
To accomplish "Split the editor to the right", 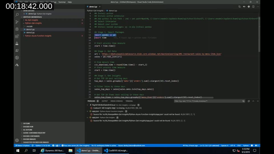I will coord(253,7).
